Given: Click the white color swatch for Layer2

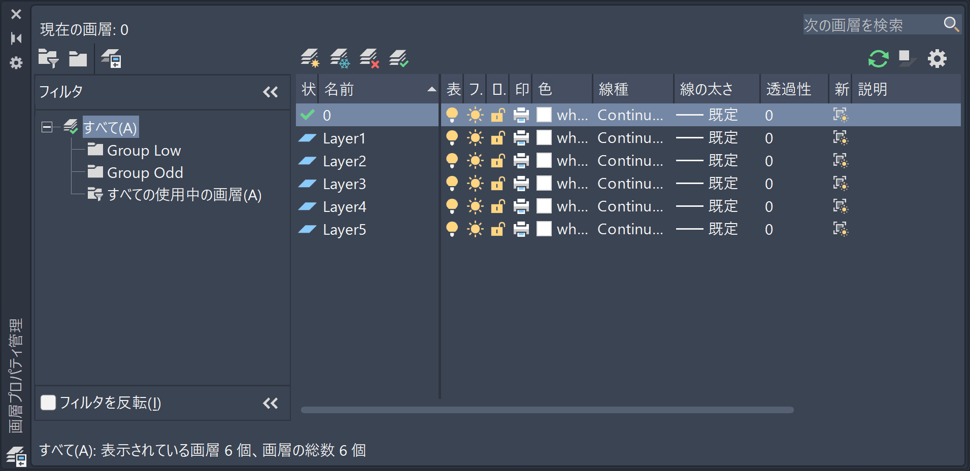Looking at the screenshot, I should (544, 161).
